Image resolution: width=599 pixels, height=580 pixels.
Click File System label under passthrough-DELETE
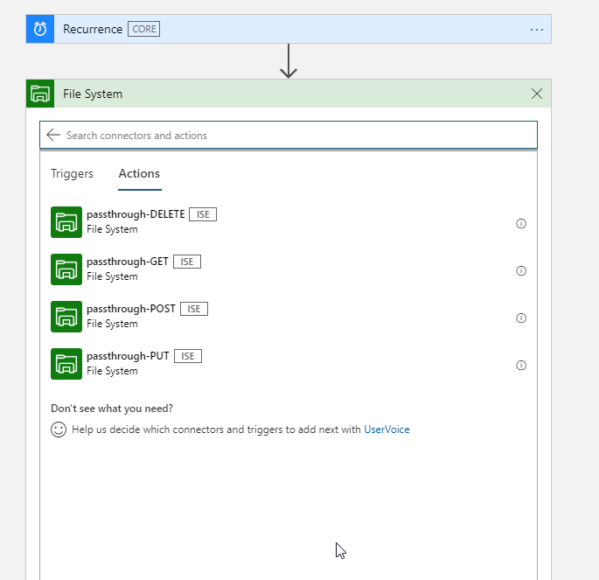(112, 229)
